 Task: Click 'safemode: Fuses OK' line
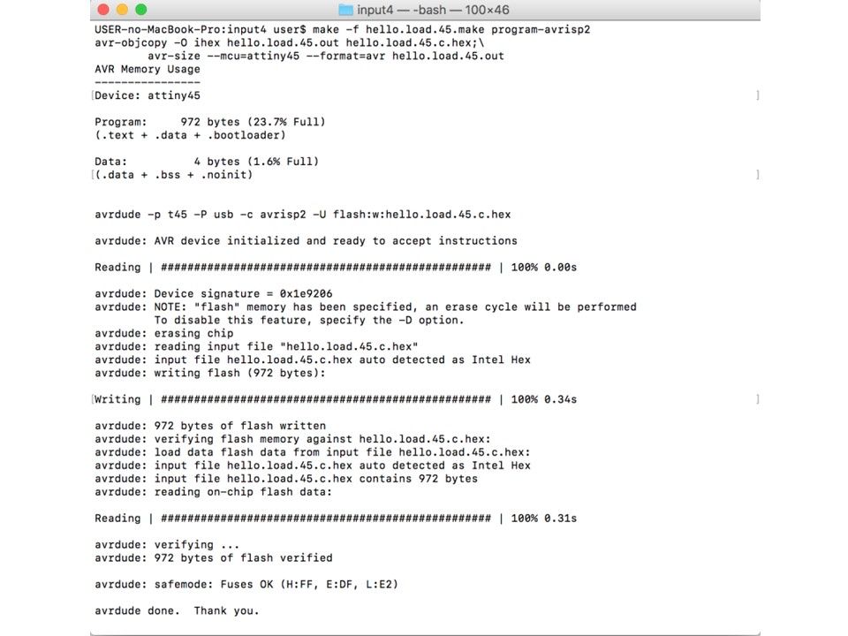pos(246,584)
